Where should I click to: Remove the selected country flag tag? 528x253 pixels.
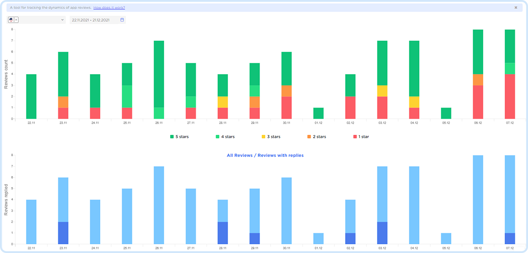pyautogui.click(x=16, y=20)
